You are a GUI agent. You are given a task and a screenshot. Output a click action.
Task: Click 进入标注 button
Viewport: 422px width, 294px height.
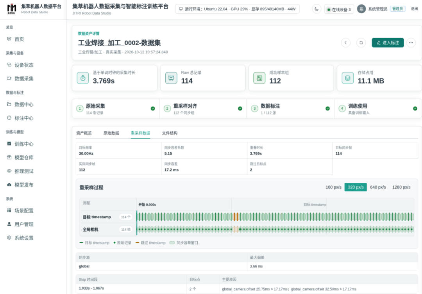[388, 43]
